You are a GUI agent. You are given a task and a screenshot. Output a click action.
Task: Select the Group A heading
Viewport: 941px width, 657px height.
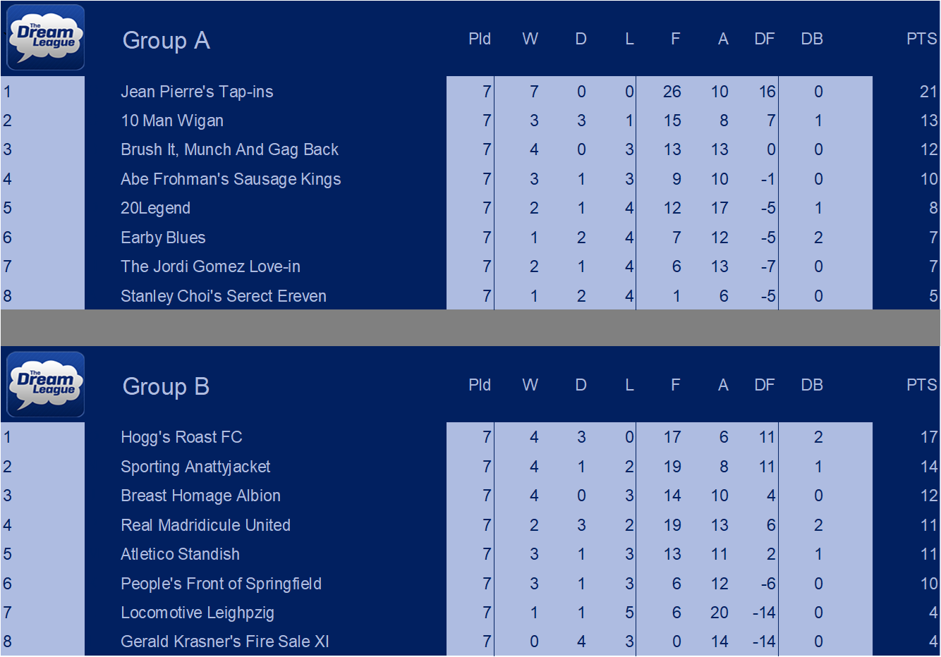coord(166,40)
